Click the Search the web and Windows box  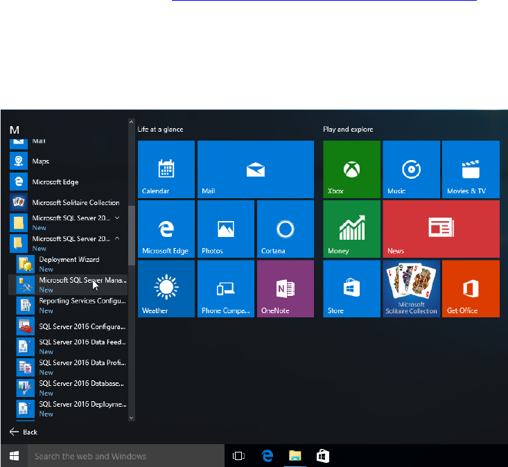(125, 456)
